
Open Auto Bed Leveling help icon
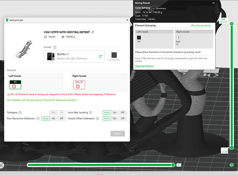click(x=91, y=113)
